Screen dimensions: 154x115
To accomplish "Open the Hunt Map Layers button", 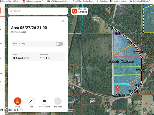I will coord(80,11).
